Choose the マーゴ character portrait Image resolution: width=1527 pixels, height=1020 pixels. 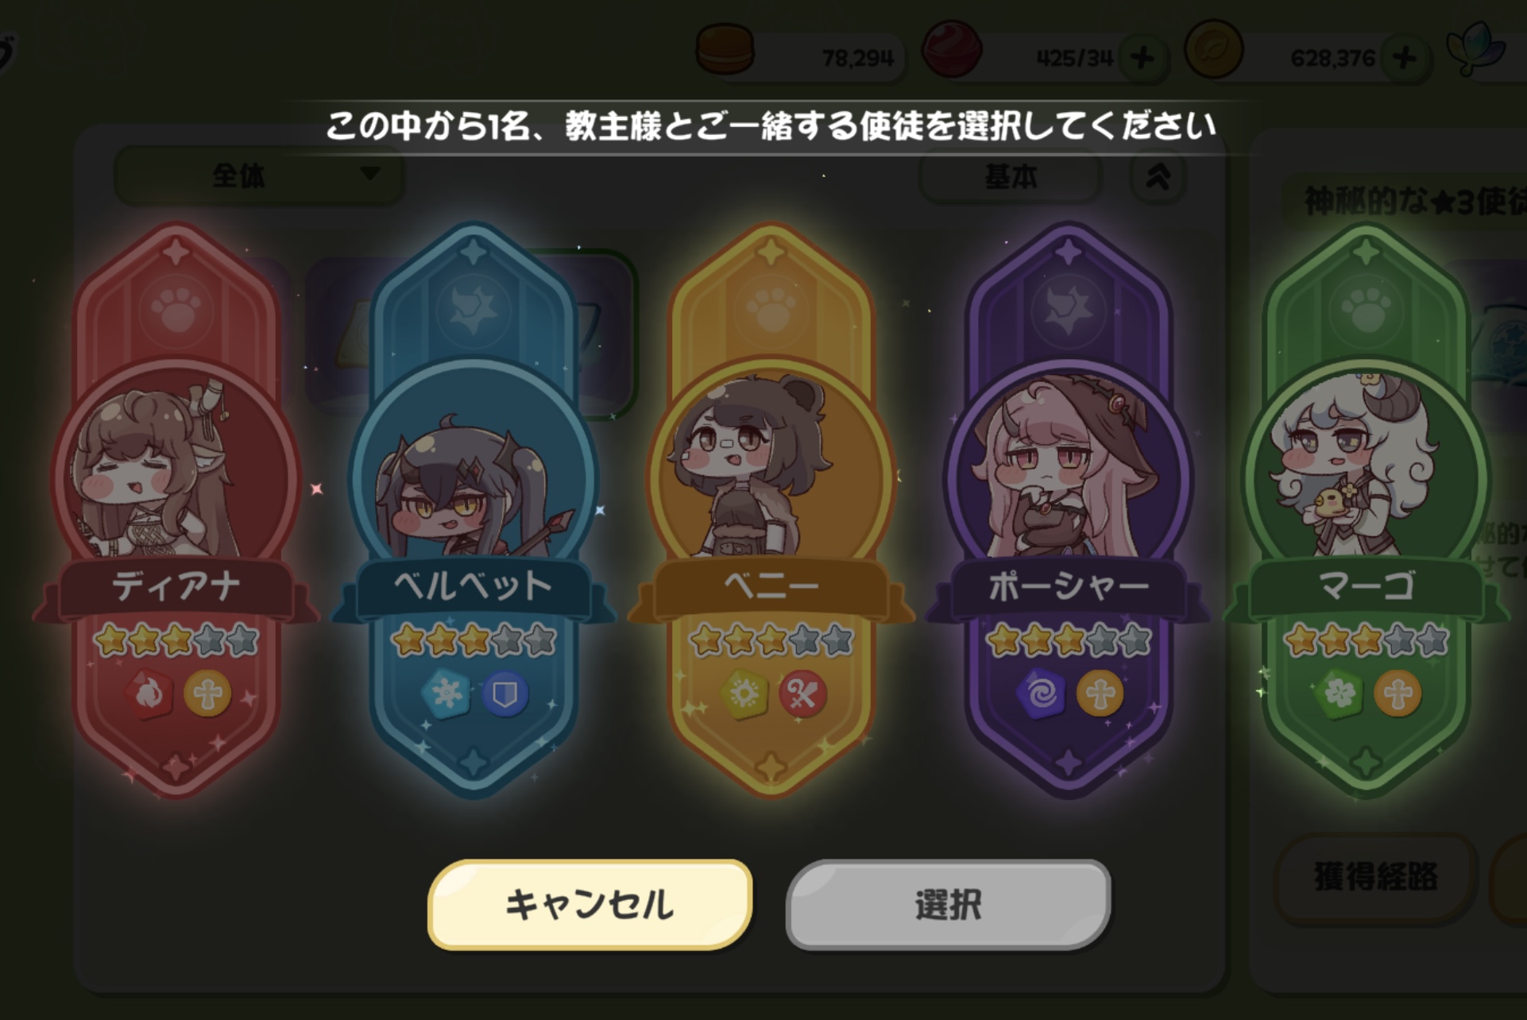[1367, 477]
